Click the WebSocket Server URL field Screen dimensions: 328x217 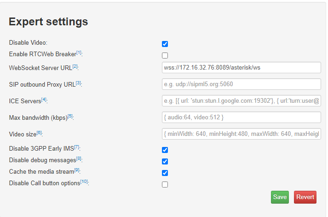coord(241,68)
